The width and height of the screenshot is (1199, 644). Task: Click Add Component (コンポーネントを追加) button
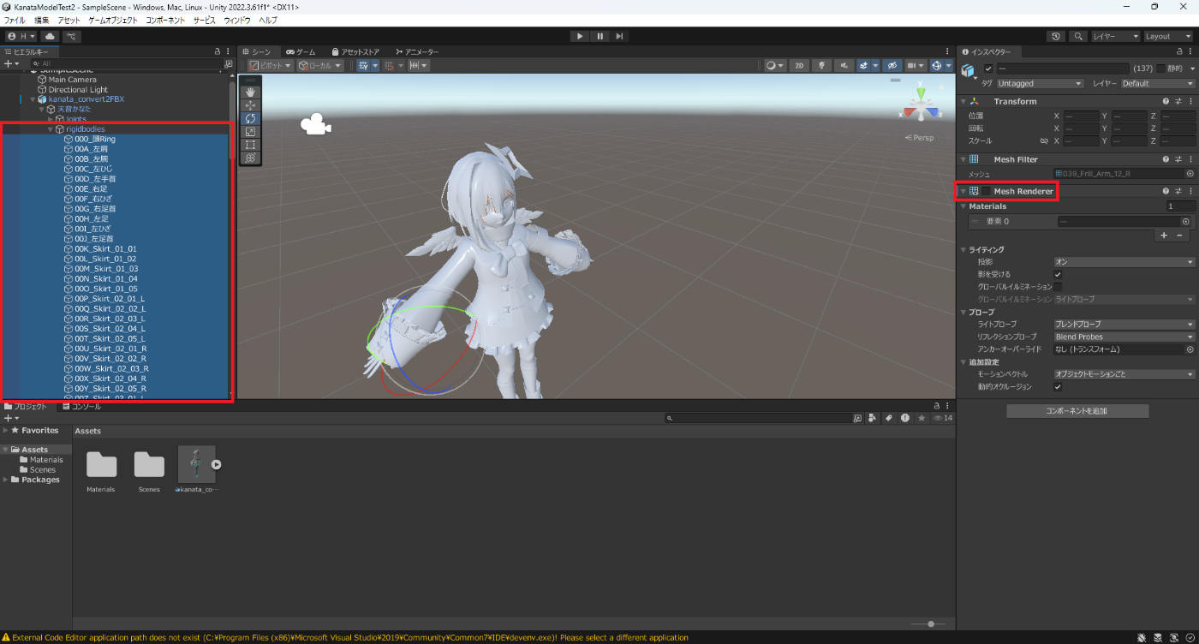click(x=1077, y=411)
